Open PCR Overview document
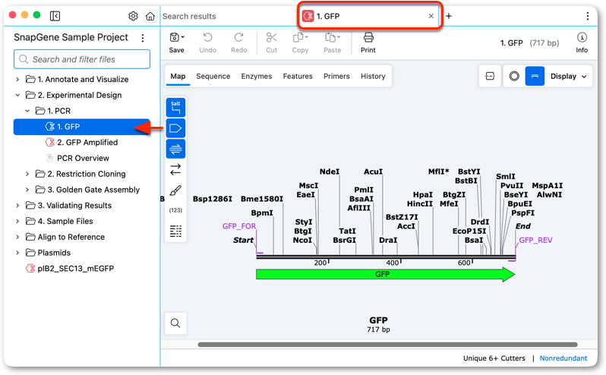The width and height of the screenshot is (606, 375). pyautogui.click(x=83, y=159)
